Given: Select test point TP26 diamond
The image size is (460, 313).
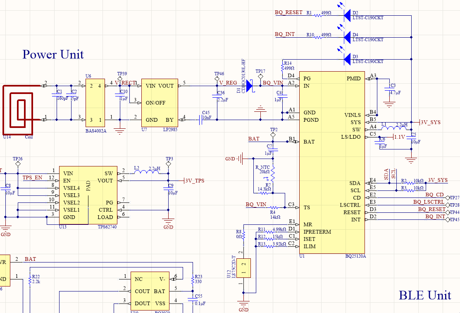Looking at the screenshot, I should [18, 164].
